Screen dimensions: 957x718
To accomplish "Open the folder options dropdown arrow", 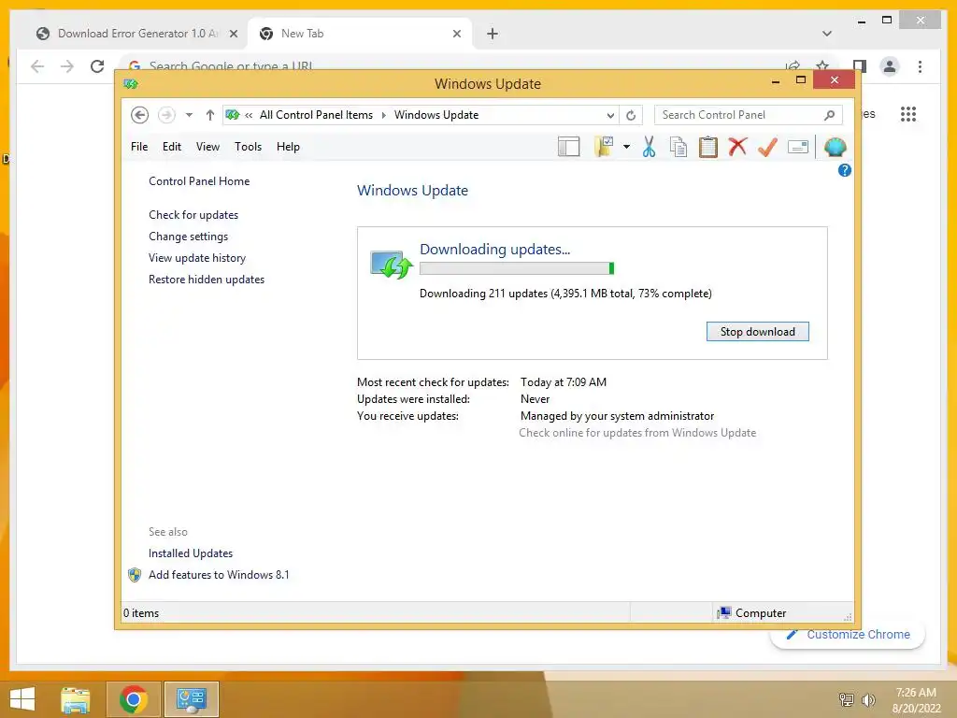I will 626,147.
